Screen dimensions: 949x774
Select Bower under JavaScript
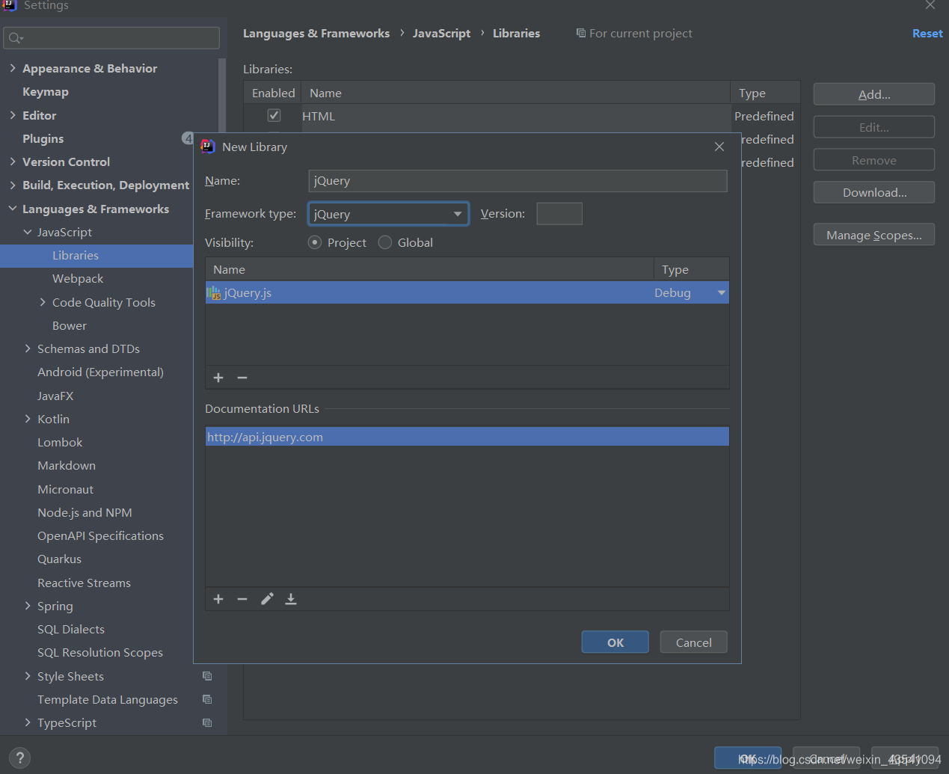tap(70, 325)
